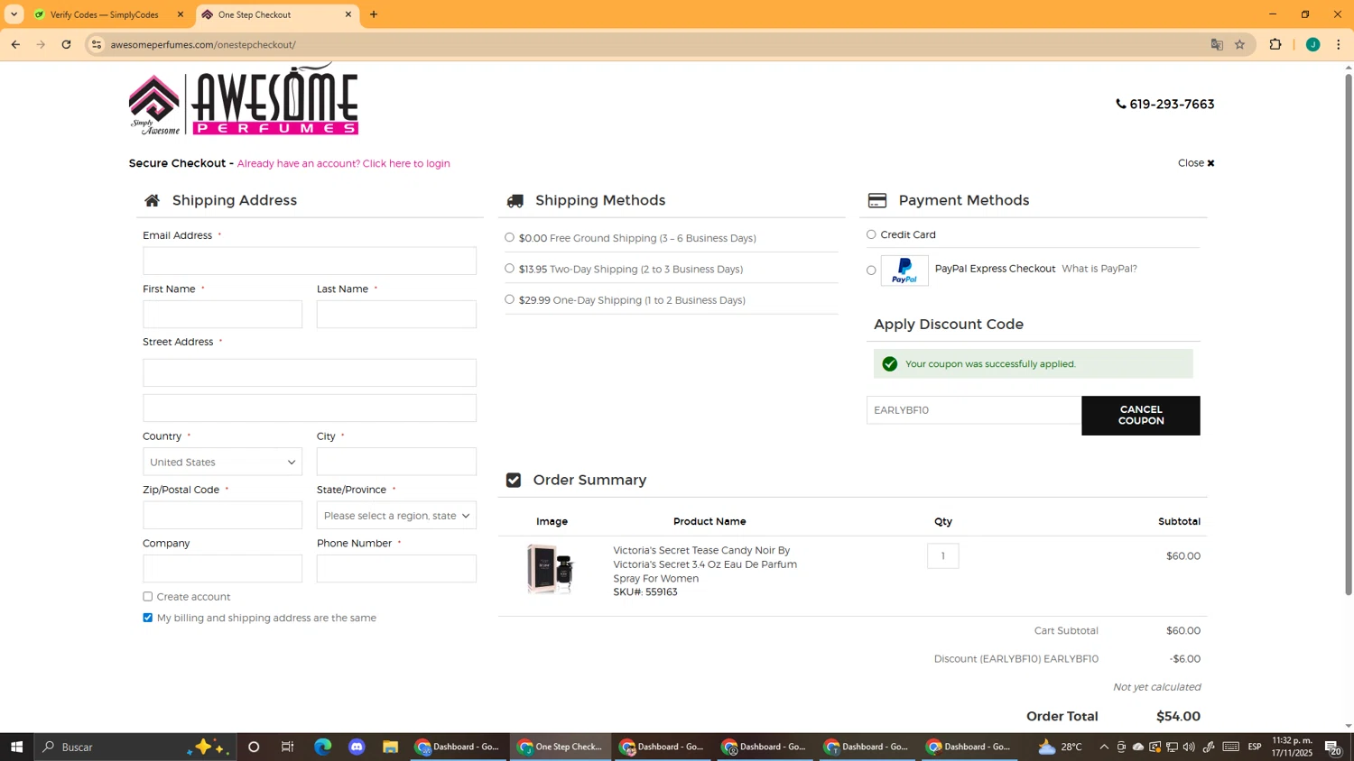Click the login link for existing accounts

[343, 163]
